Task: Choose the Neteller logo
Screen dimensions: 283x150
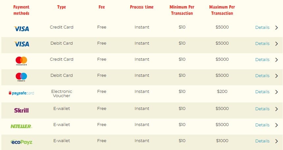Action: pos(21,126)
